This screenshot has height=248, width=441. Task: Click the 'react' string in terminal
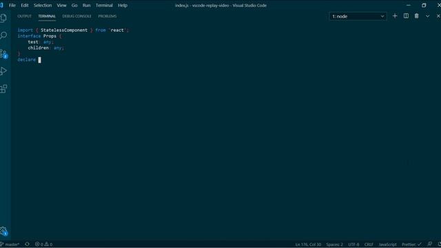pyautogui.click(x=117, y=30)
